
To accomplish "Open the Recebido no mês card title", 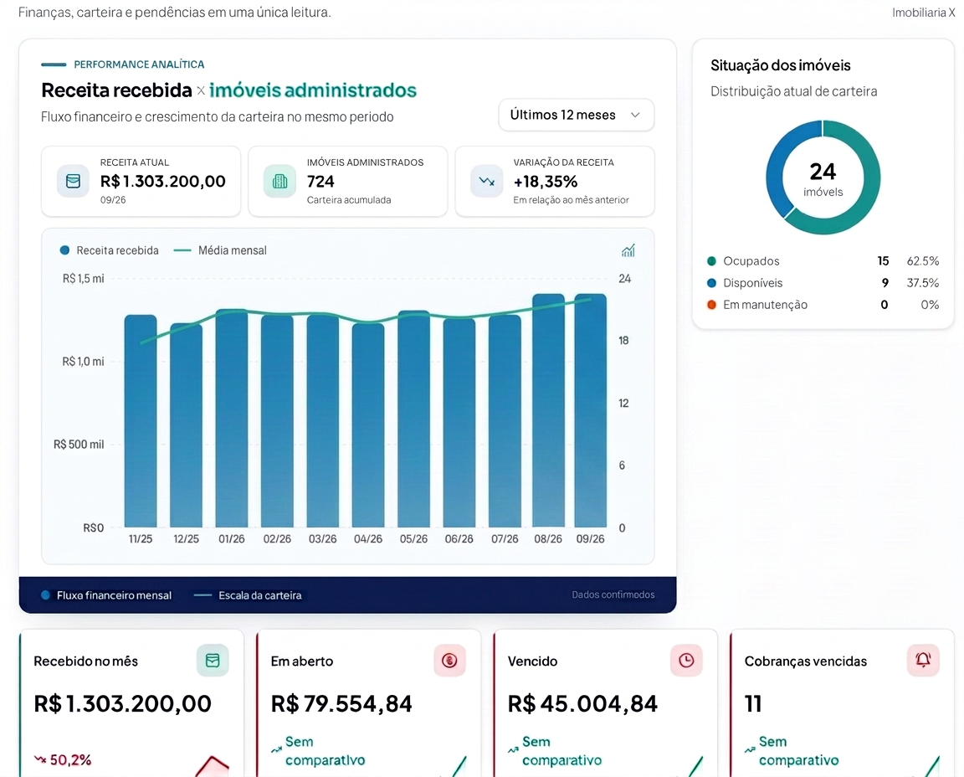I will pyautogui.click(x=86, y=661).
